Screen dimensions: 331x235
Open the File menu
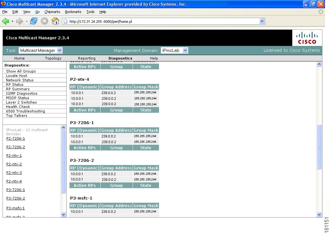click(x=5, y=12)
